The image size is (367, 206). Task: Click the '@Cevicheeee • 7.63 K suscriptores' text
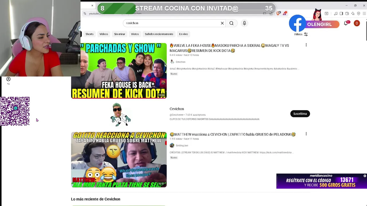[188, 115]
